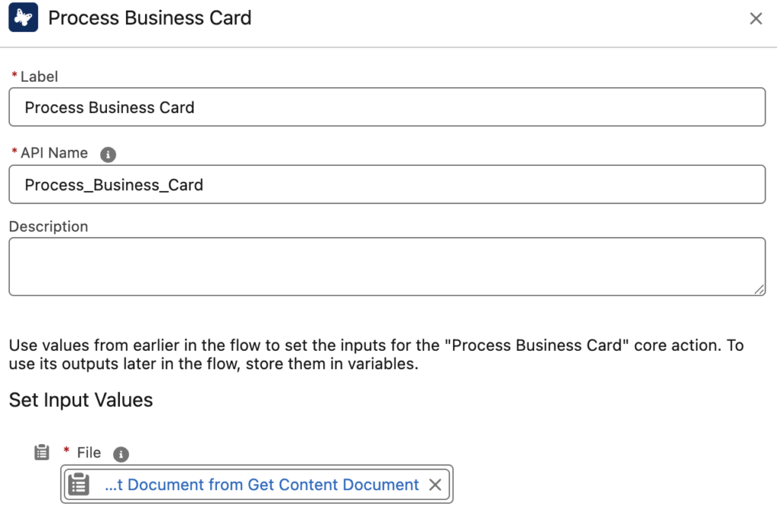777x516 pixels.
Task: Click the Process Business Card action icon
Action: click(24, 18)
